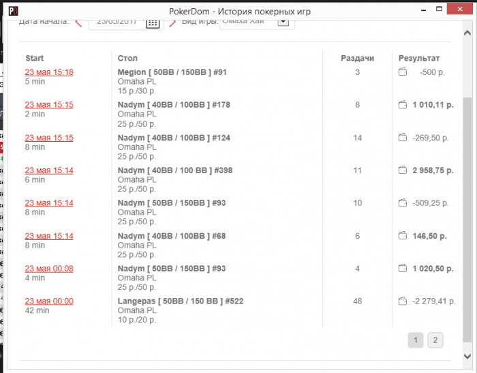Click scrollbar down arrow
The width and height of the screenshot is (477, 373).
coord(467,356)
